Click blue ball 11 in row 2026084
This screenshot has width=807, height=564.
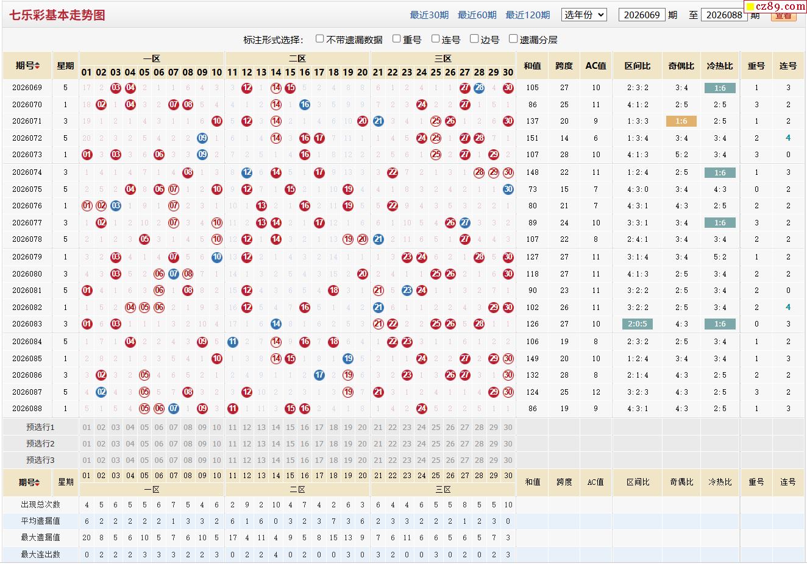pos(232,342)
